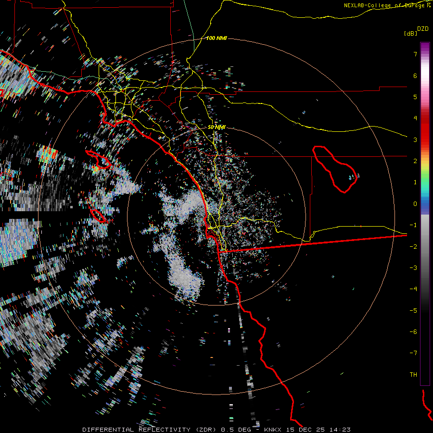Viewport: 433px width, 433px height.
Task: Click the -4 value on color scale
Action: click(x=413, y=289)
